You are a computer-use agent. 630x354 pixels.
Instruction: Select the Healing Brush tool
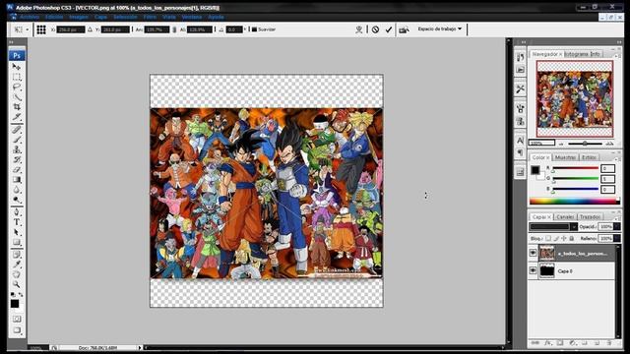17,129
